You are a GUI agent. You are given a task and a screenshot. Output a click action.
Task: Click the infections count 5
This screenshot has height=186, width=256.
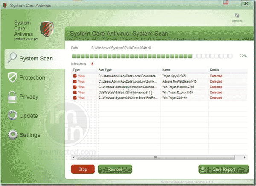point(93,64)
